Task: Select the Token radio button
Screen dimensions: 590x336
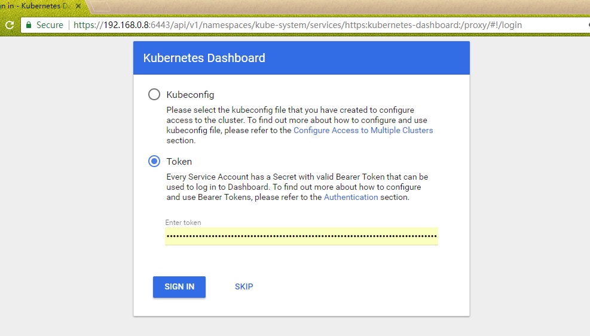Action: pyautogui.click(x=154, y=161)
